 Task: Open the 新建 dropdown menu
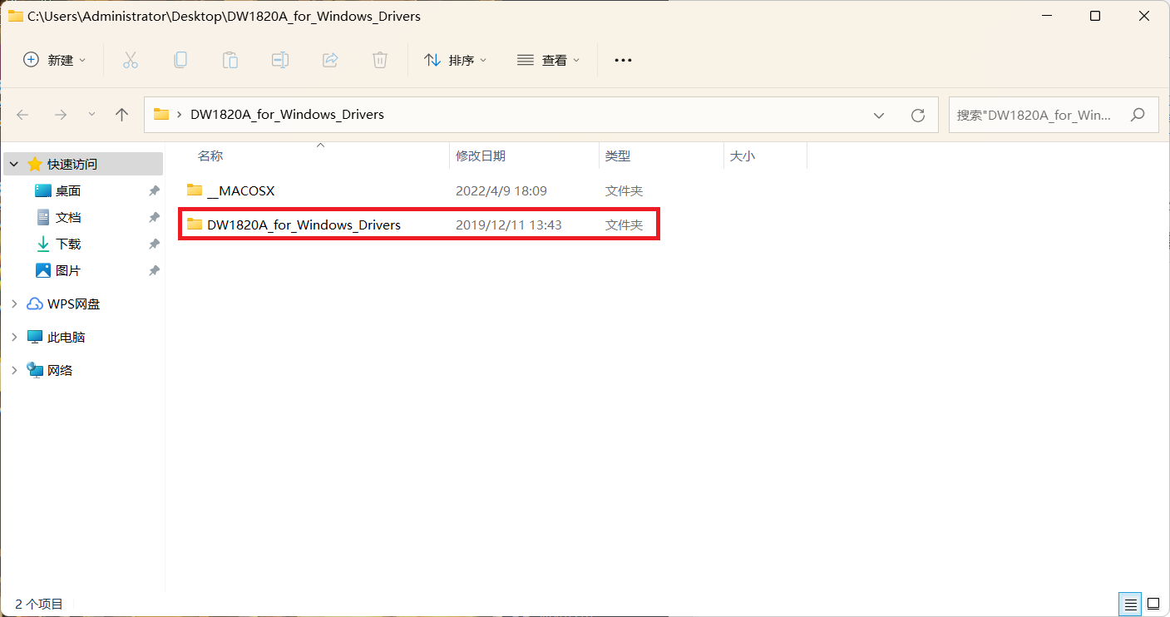pos(55,60)
